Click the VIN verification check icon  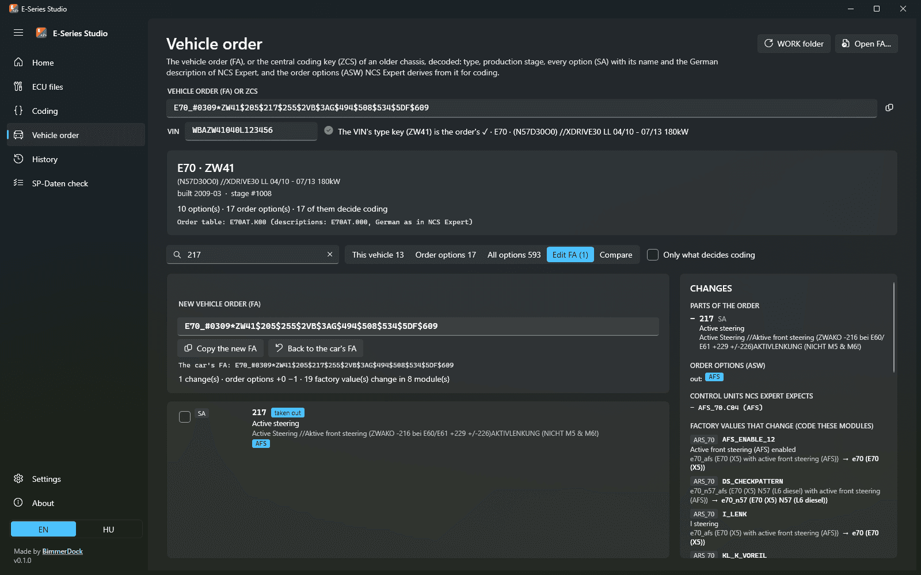point(329,131)
